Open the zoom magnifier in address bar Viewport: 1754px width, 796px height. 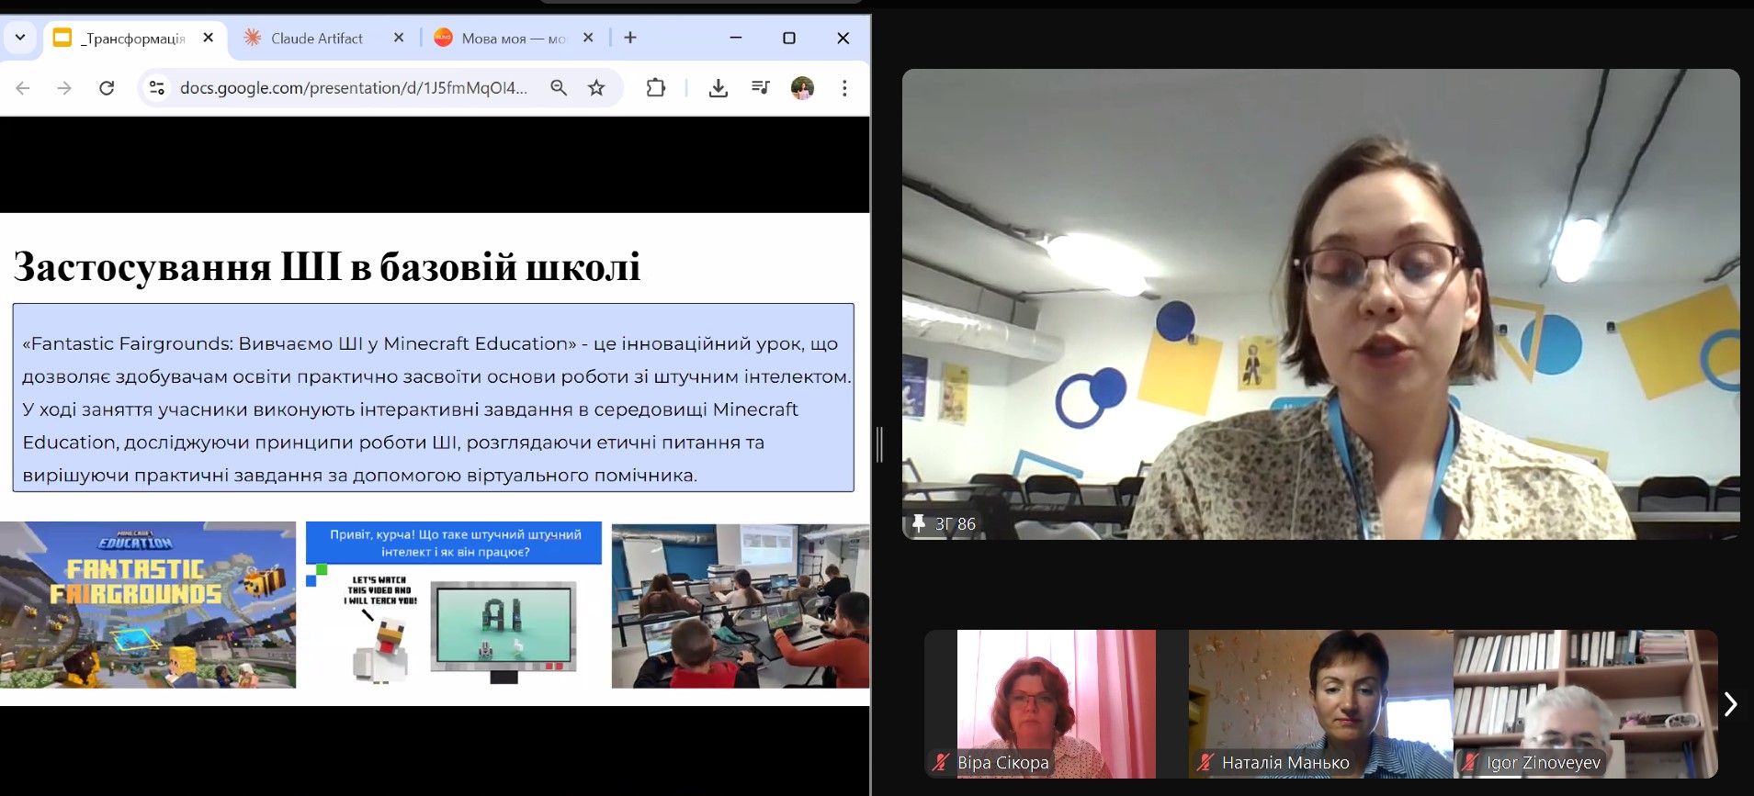559,88
